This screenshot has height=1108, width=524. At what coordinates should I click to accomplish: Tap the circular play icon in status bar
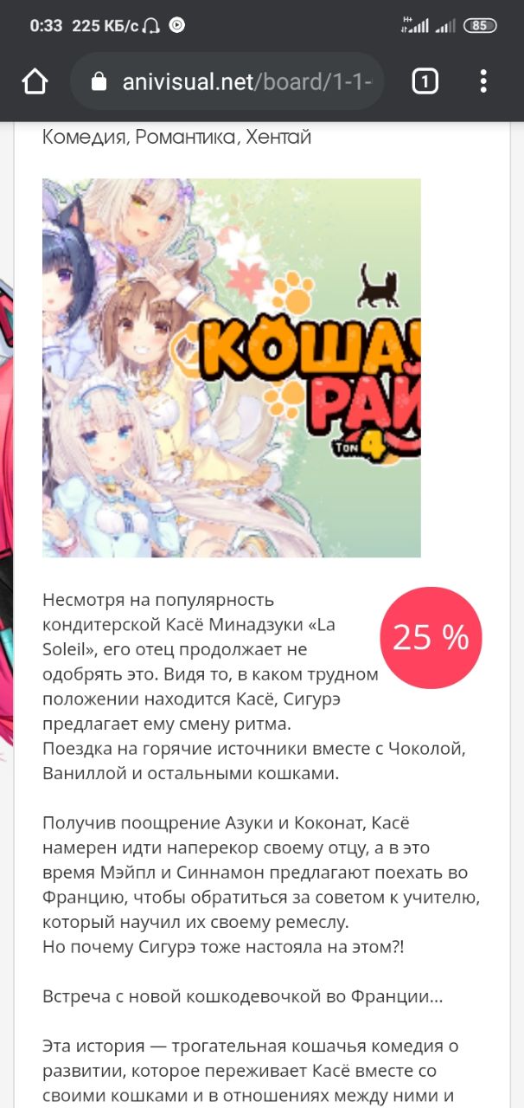click(176, 25)
